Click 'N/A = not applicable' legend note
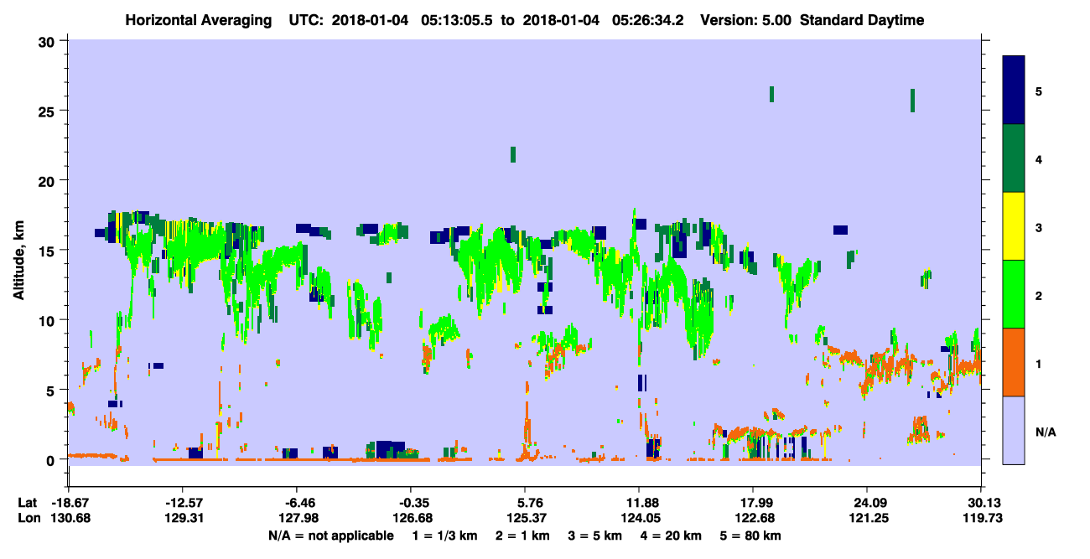1090x559 pixels. [330, 536]
